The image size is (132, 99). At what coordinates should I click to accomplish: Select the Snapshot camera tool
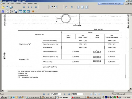point(16,11)
